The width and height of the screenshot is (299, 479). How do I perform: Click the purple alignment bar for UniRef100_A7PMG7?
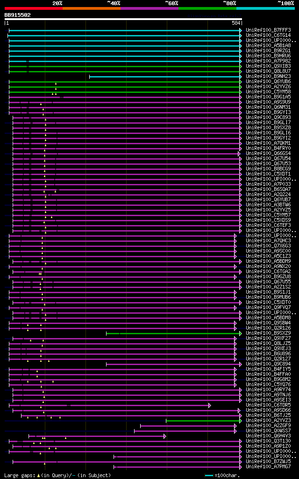coord(178,467)
